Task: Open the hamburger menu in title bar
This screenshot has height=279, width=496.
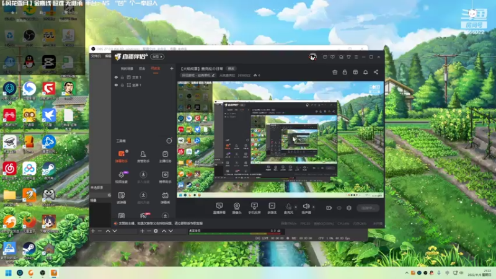Action: [356, 57]
